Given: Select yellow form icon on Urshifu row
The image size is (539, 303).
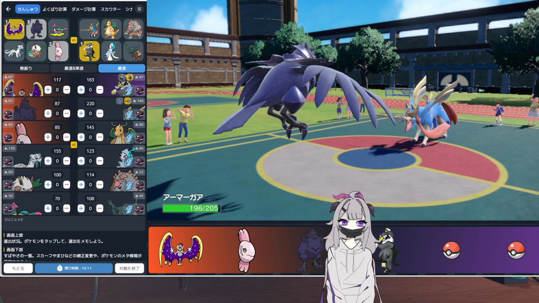Looking at the screenshot, I should [x=130, y=77].
